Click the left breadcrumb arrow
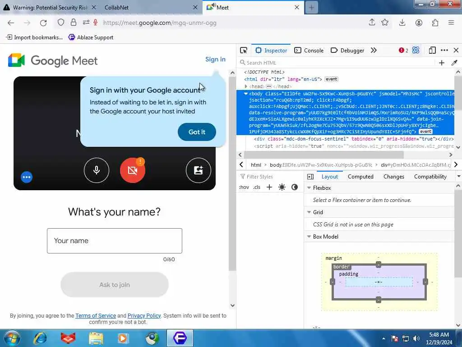462x347 pixels. (241, 164)
